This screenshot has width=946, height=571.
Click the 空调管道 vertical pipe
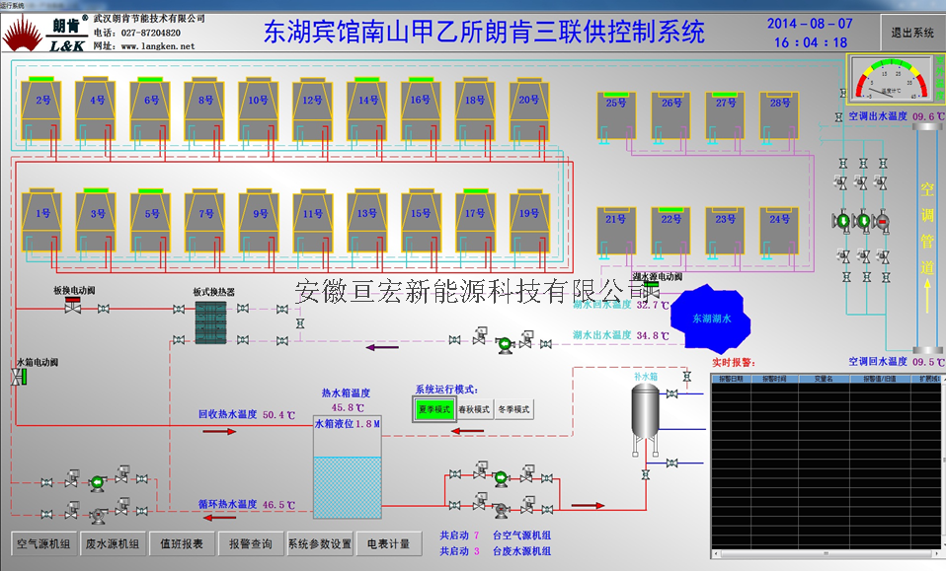927,238
